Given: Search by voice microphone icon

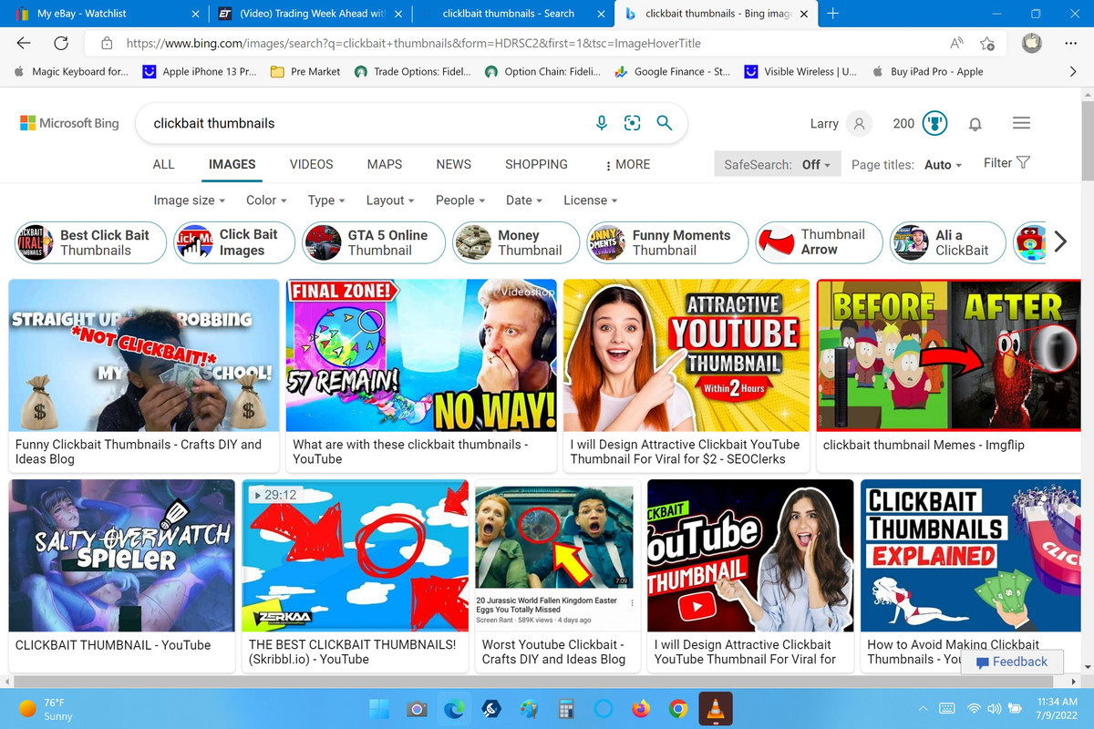Looking at the screenshot, I should point(602,123).
